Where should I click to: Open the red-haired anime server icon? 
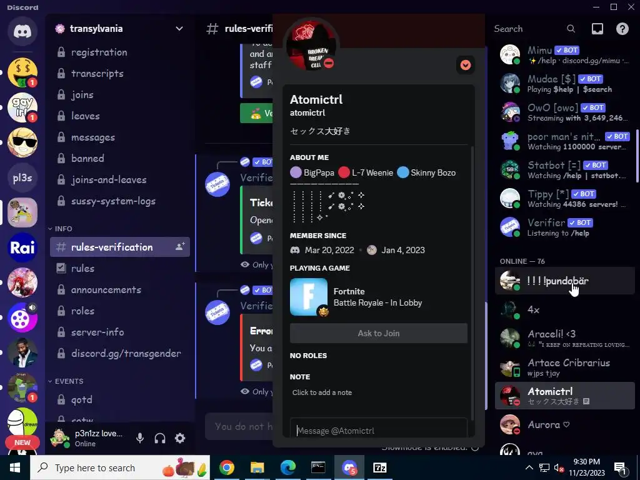pos(22,282)
